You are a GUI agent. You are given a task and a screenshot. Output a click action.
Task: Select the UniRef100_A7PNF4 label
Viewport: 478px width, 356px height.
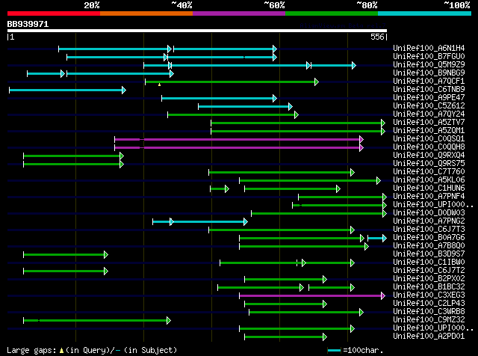click(x=429, y=196)
